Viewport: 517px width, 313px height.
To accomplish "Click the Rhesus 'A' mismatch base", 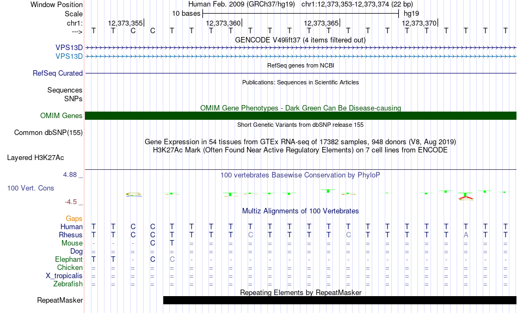I will (465, 235).
